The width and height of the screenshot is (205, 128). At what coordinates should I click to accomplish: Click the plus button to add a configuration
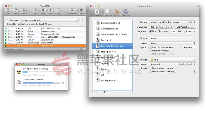[95, 92]
